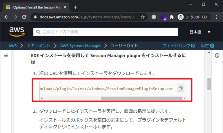
Task: Open the フィードバック link
Action: point(179,46)
